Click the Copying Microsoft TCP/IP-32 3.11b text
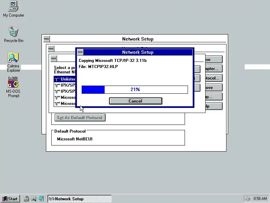This screenshot has height=203, width=270. (x=113, y=61)
